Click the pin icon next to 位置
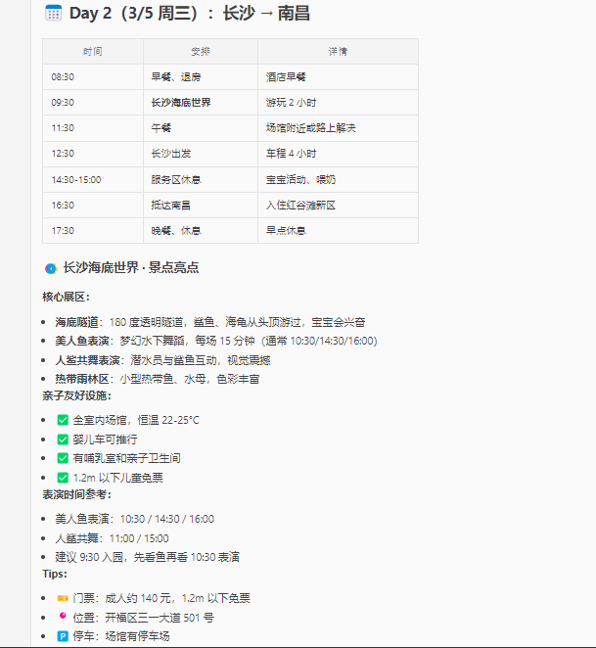The image size is (596, 648). (63, 618)
